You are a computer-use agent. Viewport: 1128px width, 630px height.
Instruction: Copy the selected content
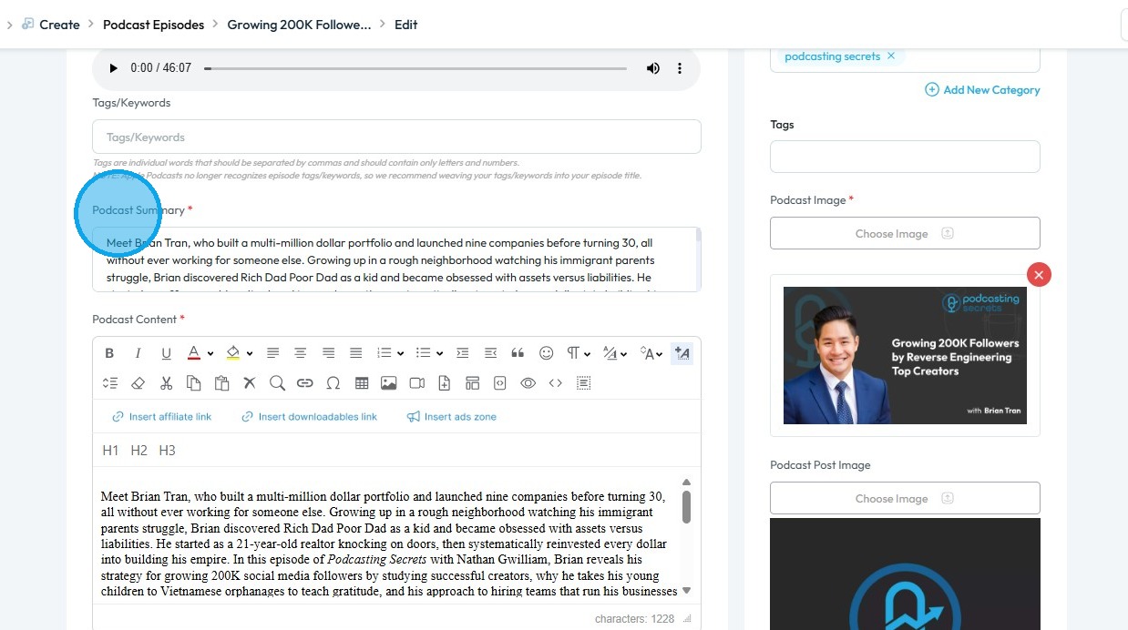coord(193,383)
